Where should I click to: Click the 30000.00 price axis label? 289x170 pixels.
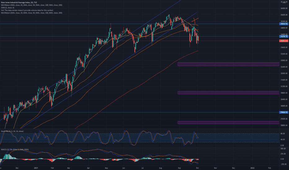[284, 106]
